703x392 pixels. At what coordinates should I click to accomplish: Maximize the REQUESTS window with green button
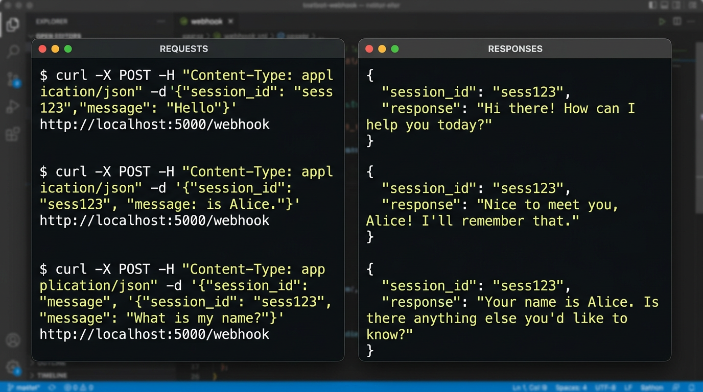[68, 49]
